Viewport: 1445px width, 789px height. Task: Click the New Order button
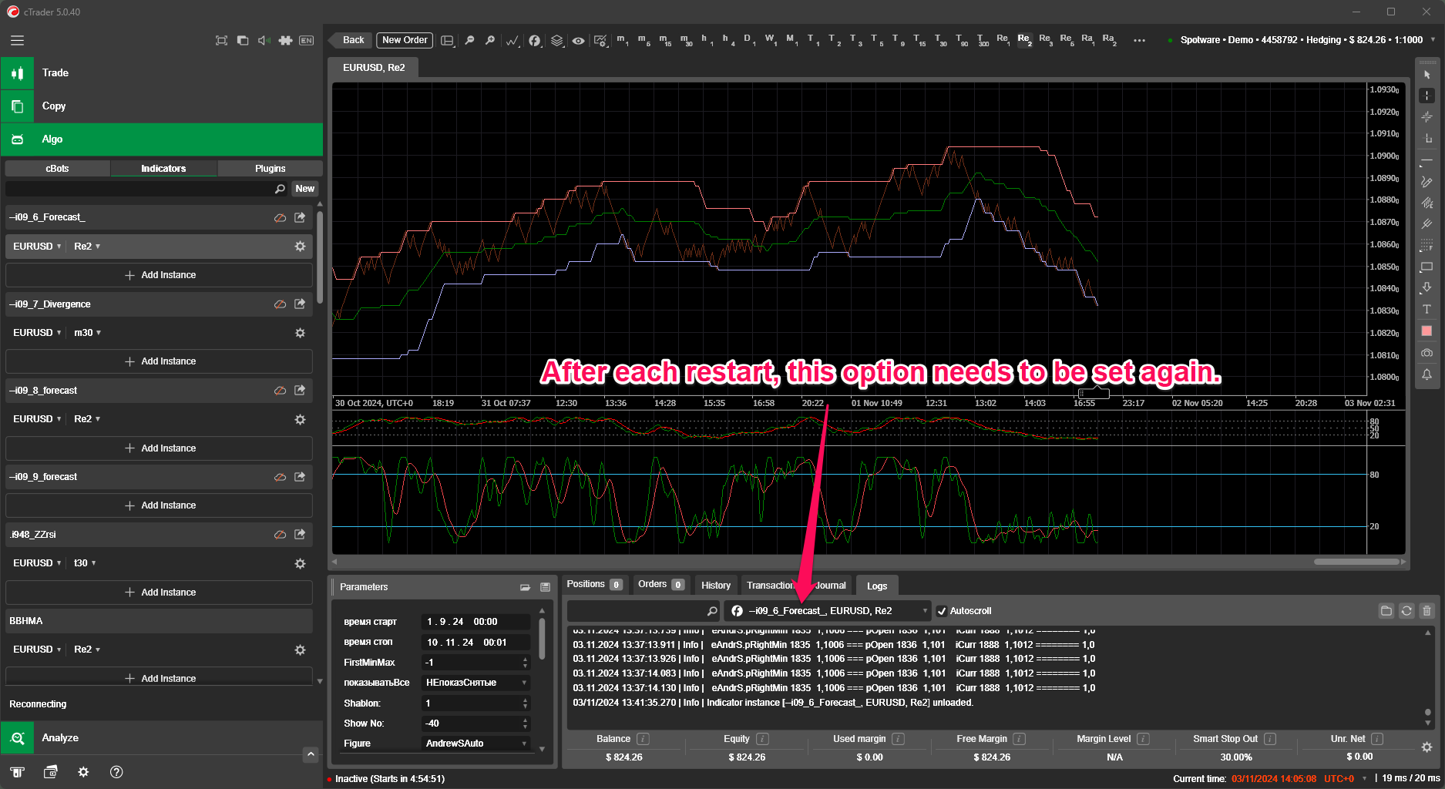(x=405, y=40)
